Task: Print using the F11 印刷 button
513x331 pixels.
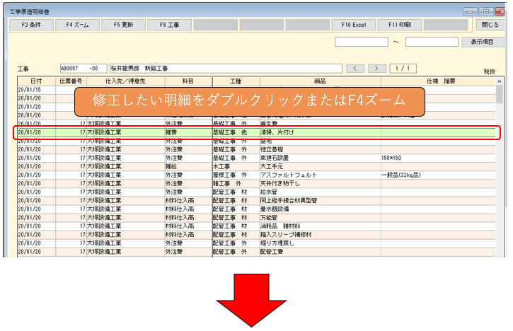Action: 400,25
